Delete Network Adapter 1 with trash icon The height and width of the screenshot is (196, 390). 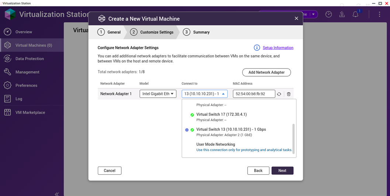[289, 94]
